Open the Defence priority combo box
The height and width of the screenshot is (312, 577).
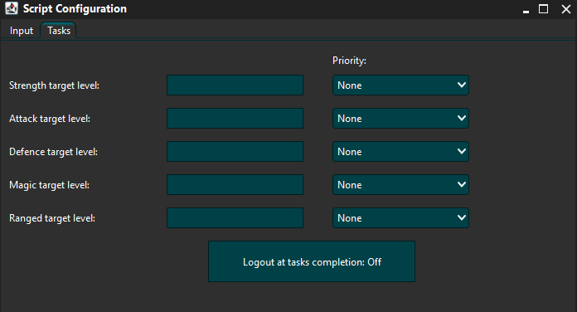[400, 151]
